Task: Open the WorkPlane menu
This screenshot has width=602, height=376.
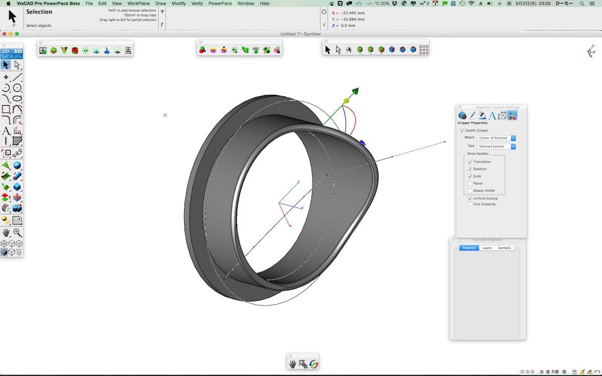Action: pos(138,4)
